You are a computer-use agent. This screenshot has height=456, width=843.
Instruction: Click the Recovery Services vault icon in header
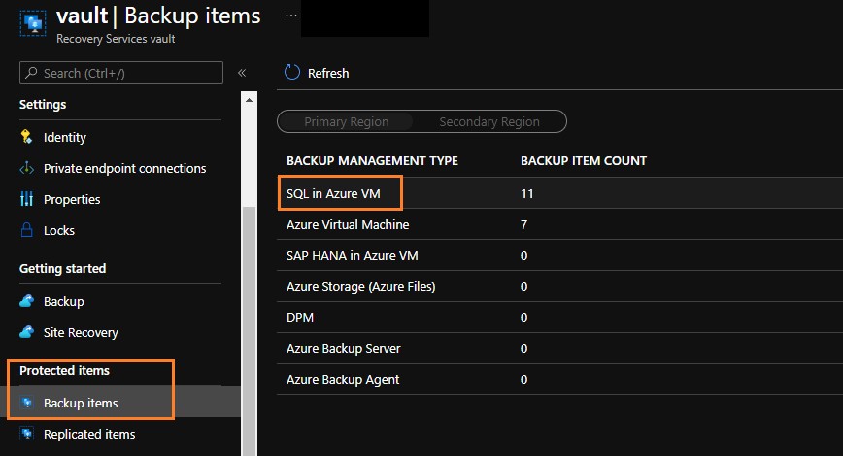[33, 23]
